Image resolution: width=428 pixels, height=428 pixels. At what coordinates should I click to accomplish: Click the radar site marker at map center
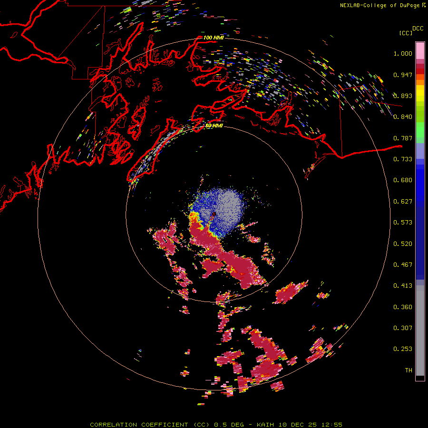[x=214, y=214]
